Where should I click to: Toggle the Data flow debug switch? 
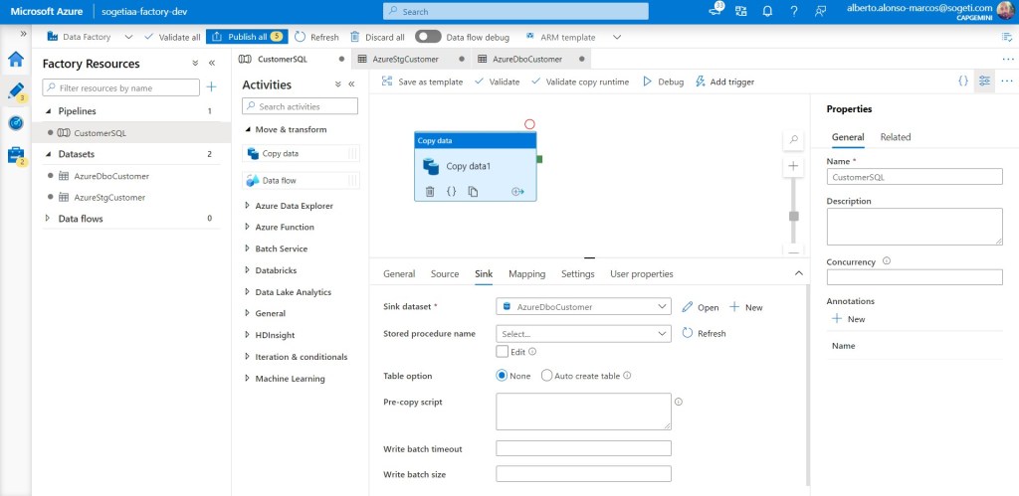tap(428, 37)
